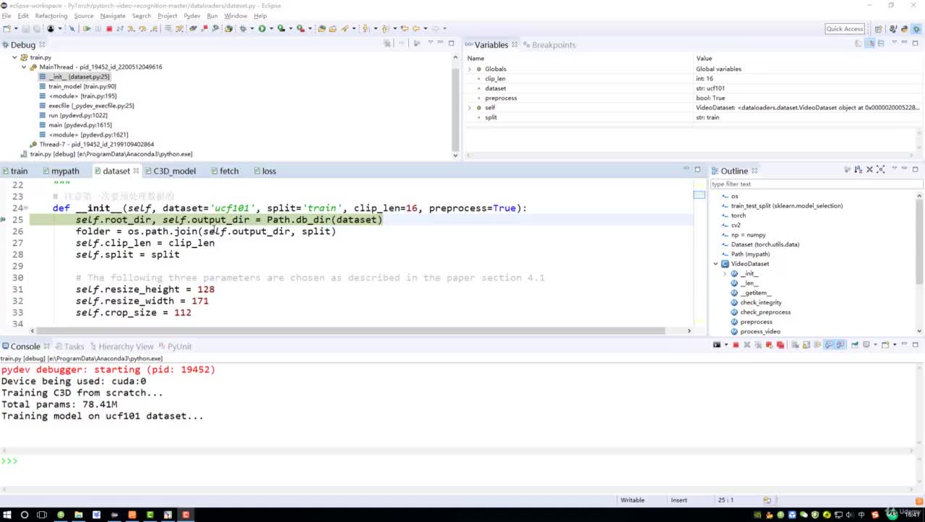The height and width of the screenshot is (522, 925).
Task: Click the Step Over toolbar icon
Action: click(x=142, y=29)
